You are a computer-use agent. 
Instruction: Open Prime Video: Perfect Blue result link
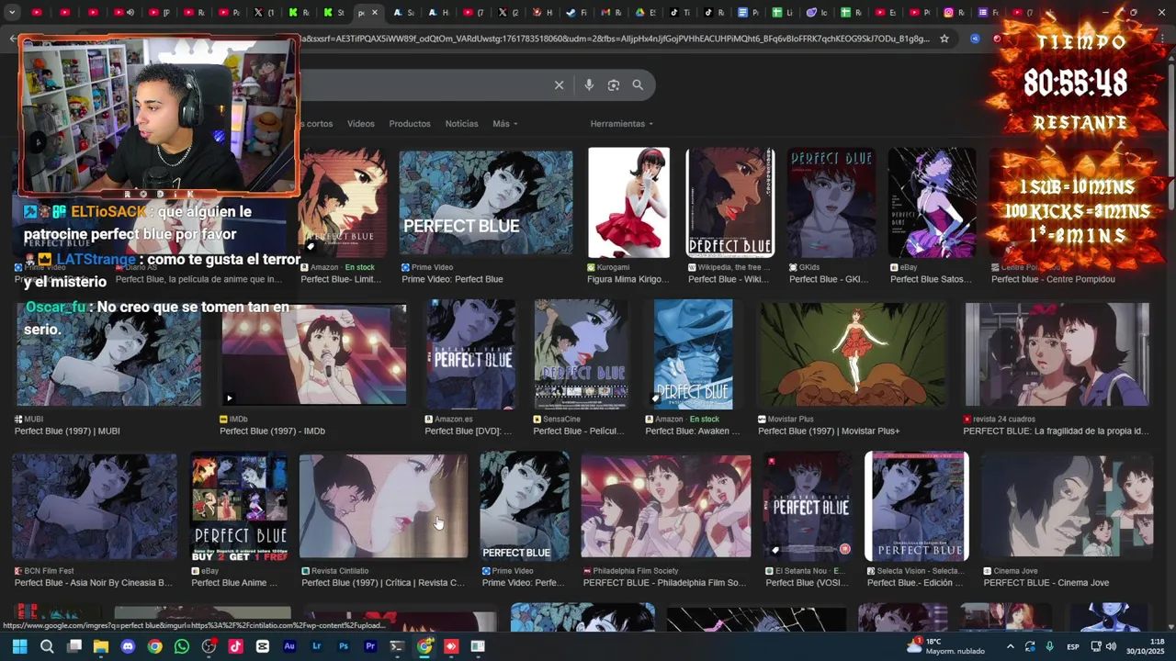452,279
